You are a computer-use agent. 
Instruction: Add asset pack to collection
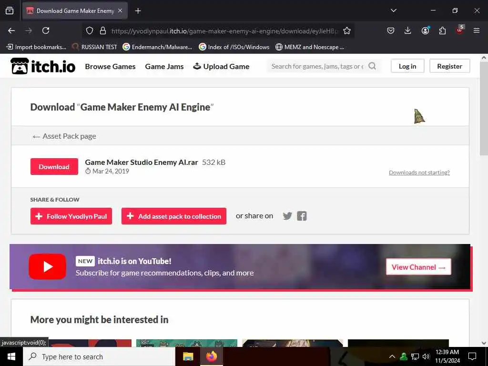click(173, 216)
